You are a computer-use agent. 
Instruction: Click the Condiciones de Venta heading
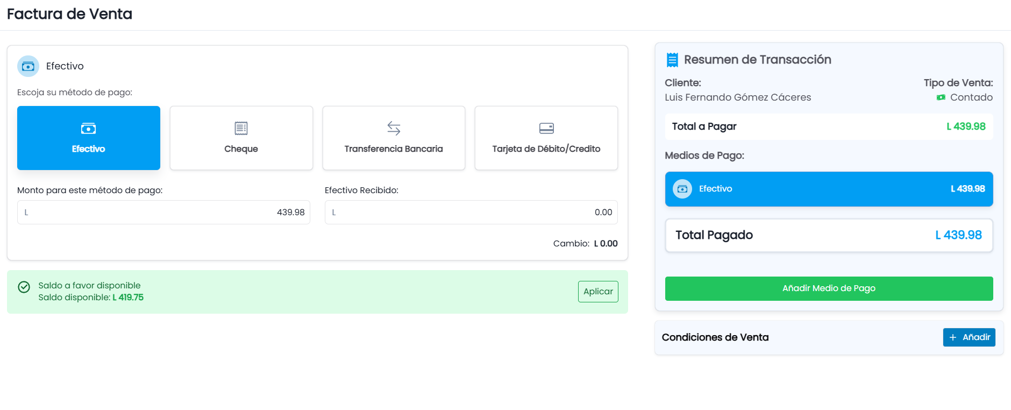pyautogui.click(x=715, y=337)
